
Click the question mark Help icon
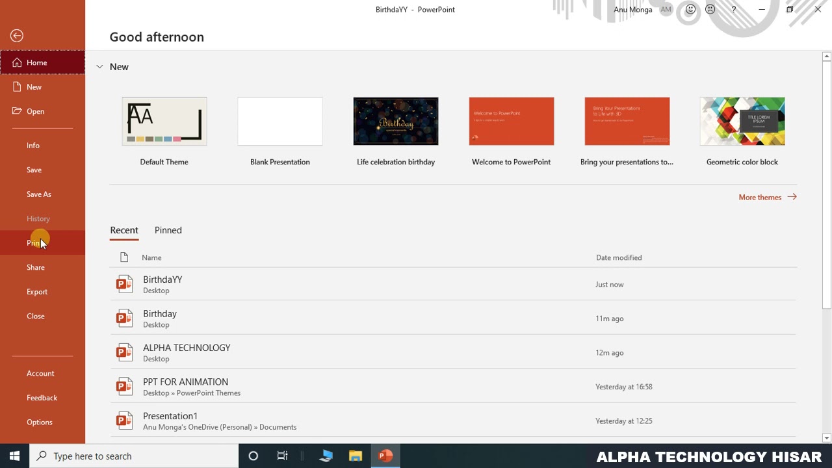[x=734, y=10]
